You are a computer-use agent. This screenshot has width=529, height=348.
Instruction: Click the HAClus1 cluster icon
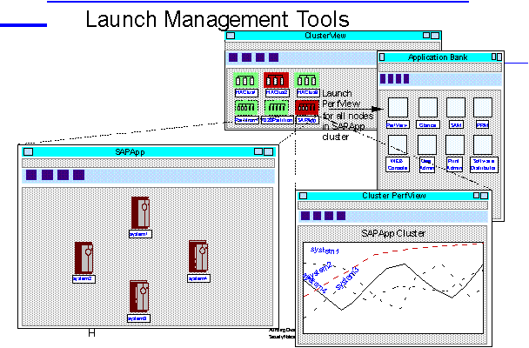click(x=245, y=81)
